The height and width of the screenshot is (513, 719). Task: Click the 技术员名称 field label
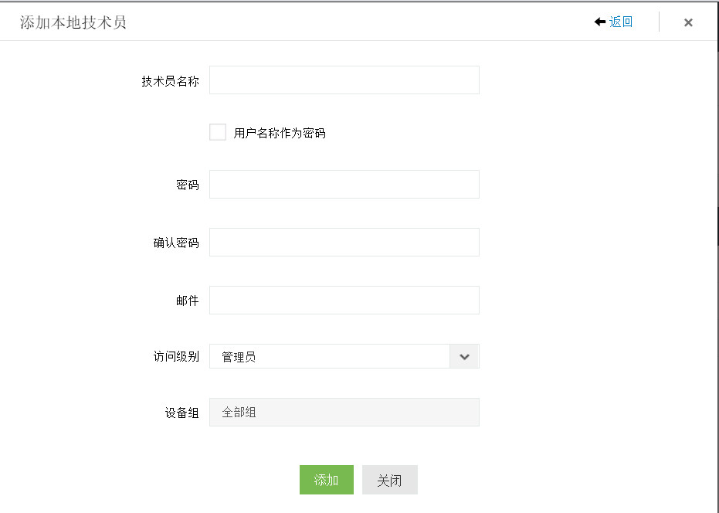pos(170,81)
